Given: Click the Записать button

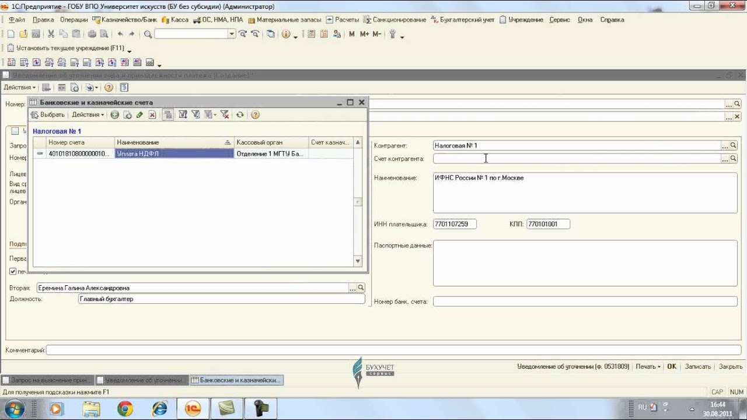Looking at the screenshot, I should pyautogui.click(x=698, y=366).
